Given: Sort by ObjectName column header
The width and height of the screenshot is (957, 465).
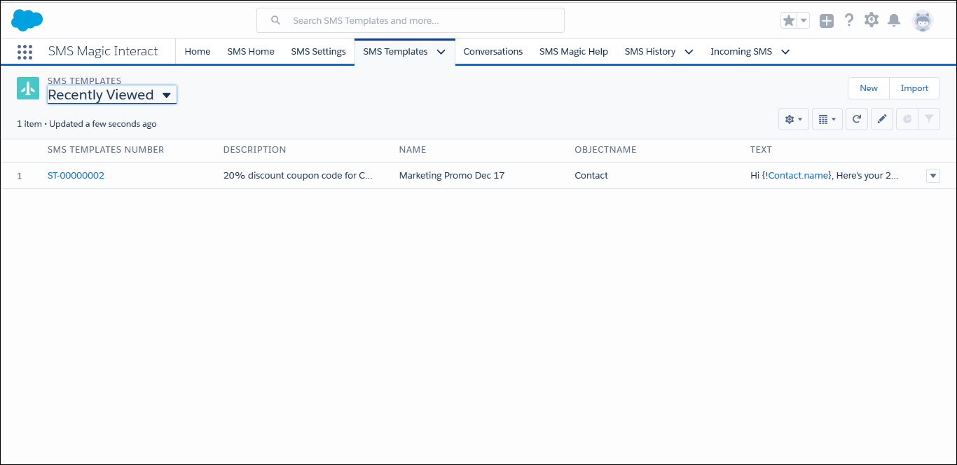Looking at the screenshot, I should (x=605, y=150).
